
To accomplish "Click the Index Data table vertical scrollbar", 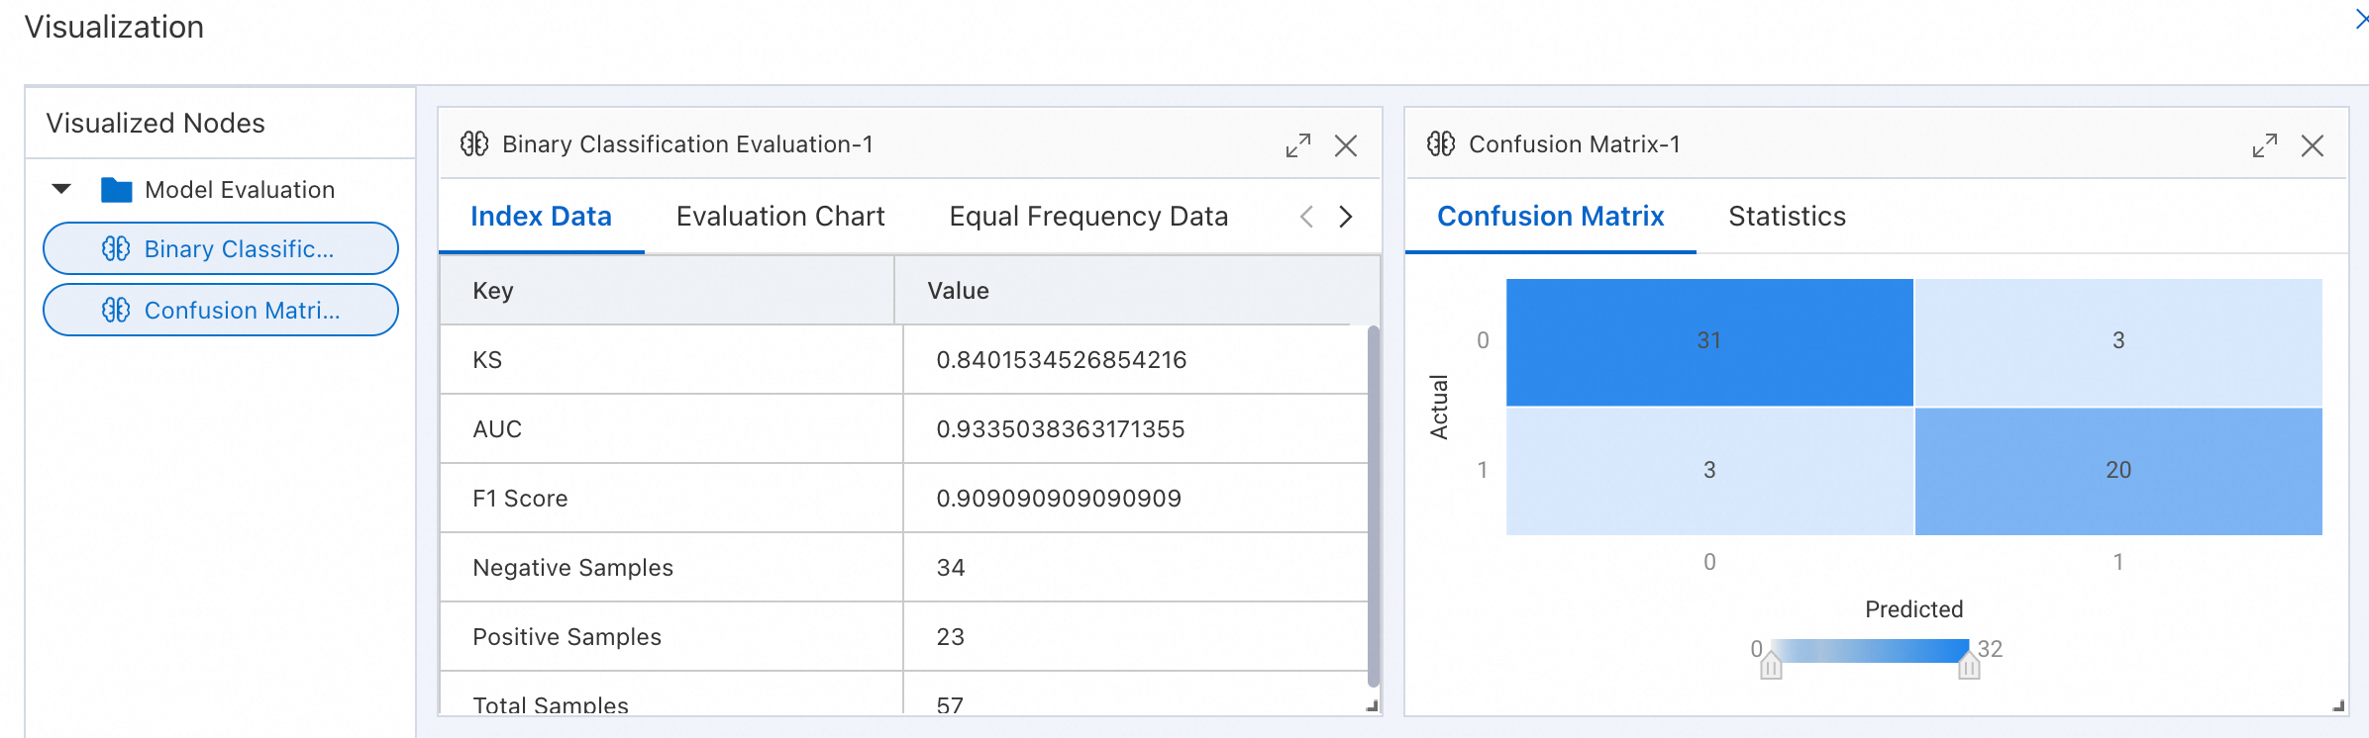I will pos(1373,505).
